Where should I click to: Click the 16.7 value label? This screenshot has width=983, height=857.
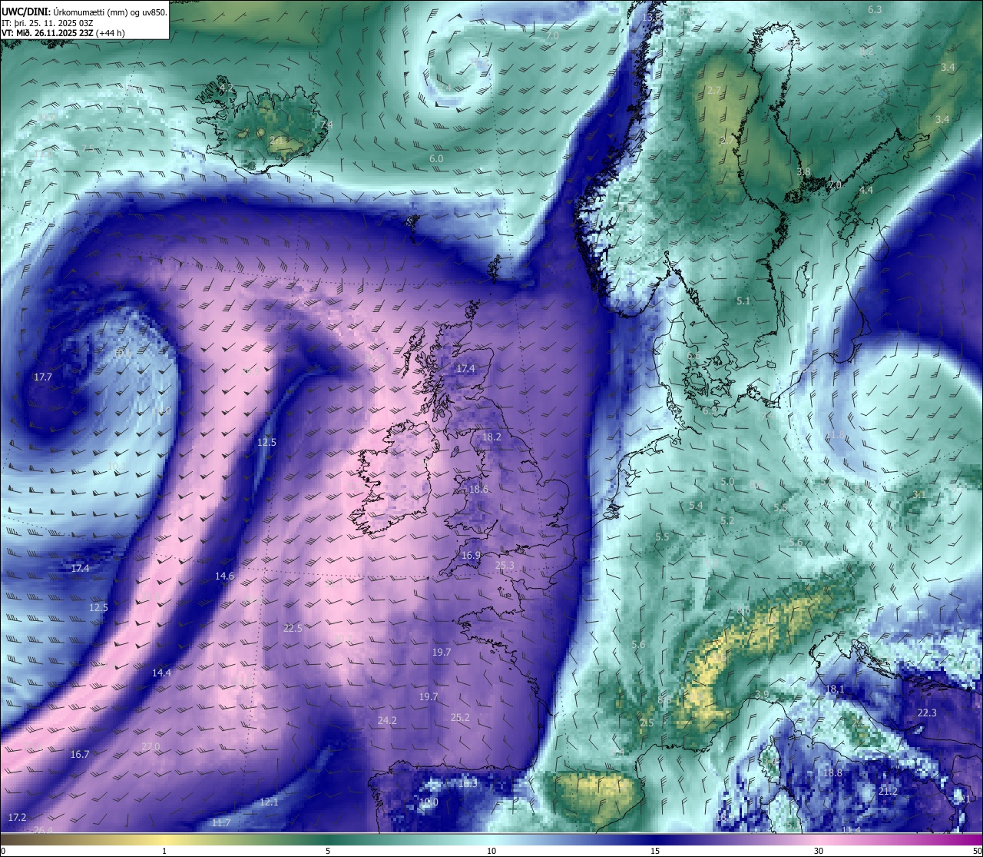[80, 754]
